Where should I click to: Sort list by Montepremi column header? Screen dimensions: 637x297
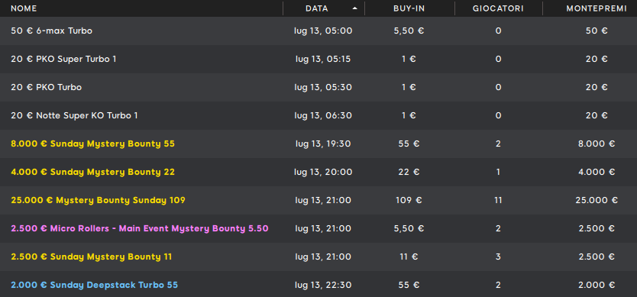[597, 8]
